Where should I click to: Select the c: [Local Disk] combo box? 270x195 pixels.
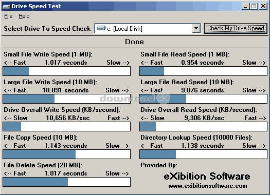coord(148,28)
